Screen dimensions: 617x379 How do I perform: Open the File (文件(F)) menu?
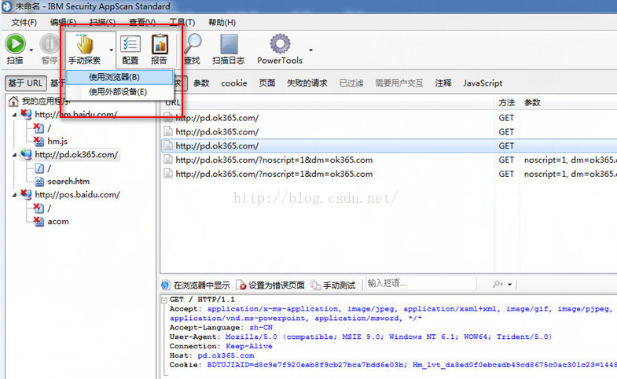24,23
